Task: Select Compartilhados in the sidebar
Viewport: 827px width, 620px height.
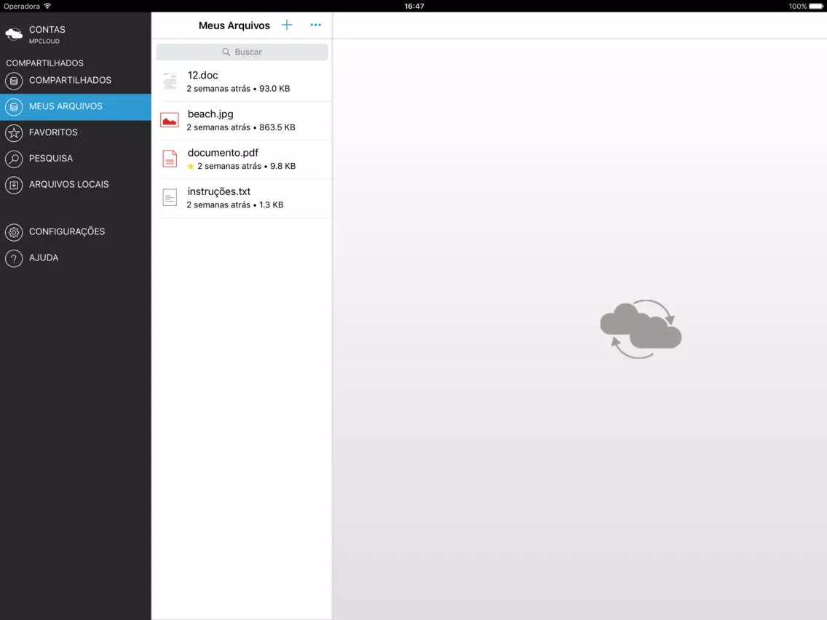Action: tap(76, 81)
